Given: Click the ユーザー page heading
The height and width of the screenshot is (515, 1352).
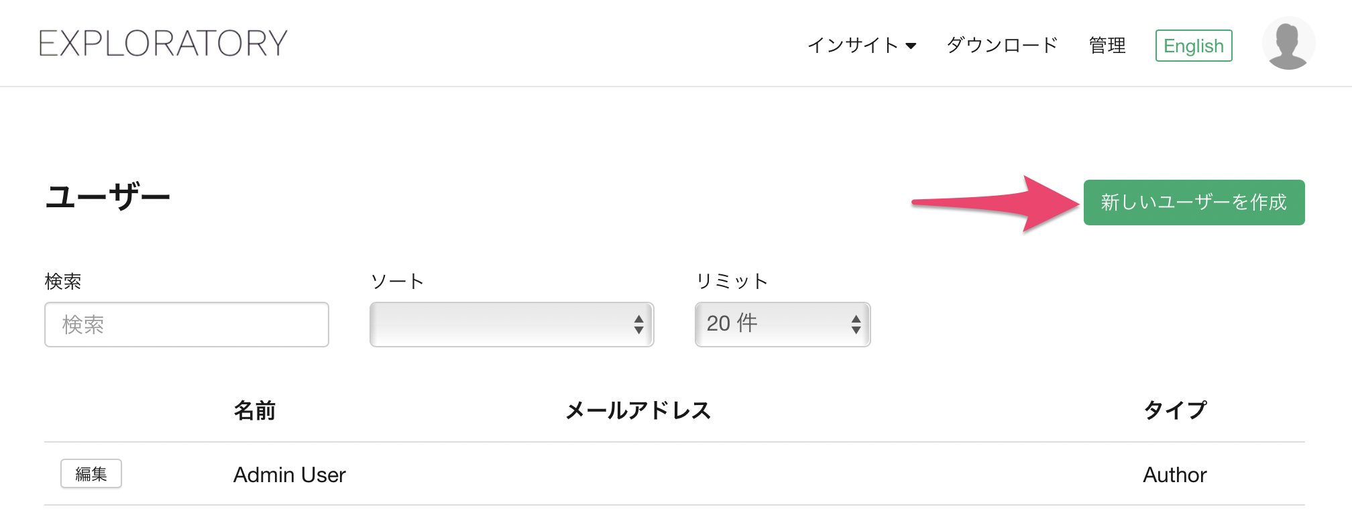Looking at the screenshot, I should coord(107,197).
